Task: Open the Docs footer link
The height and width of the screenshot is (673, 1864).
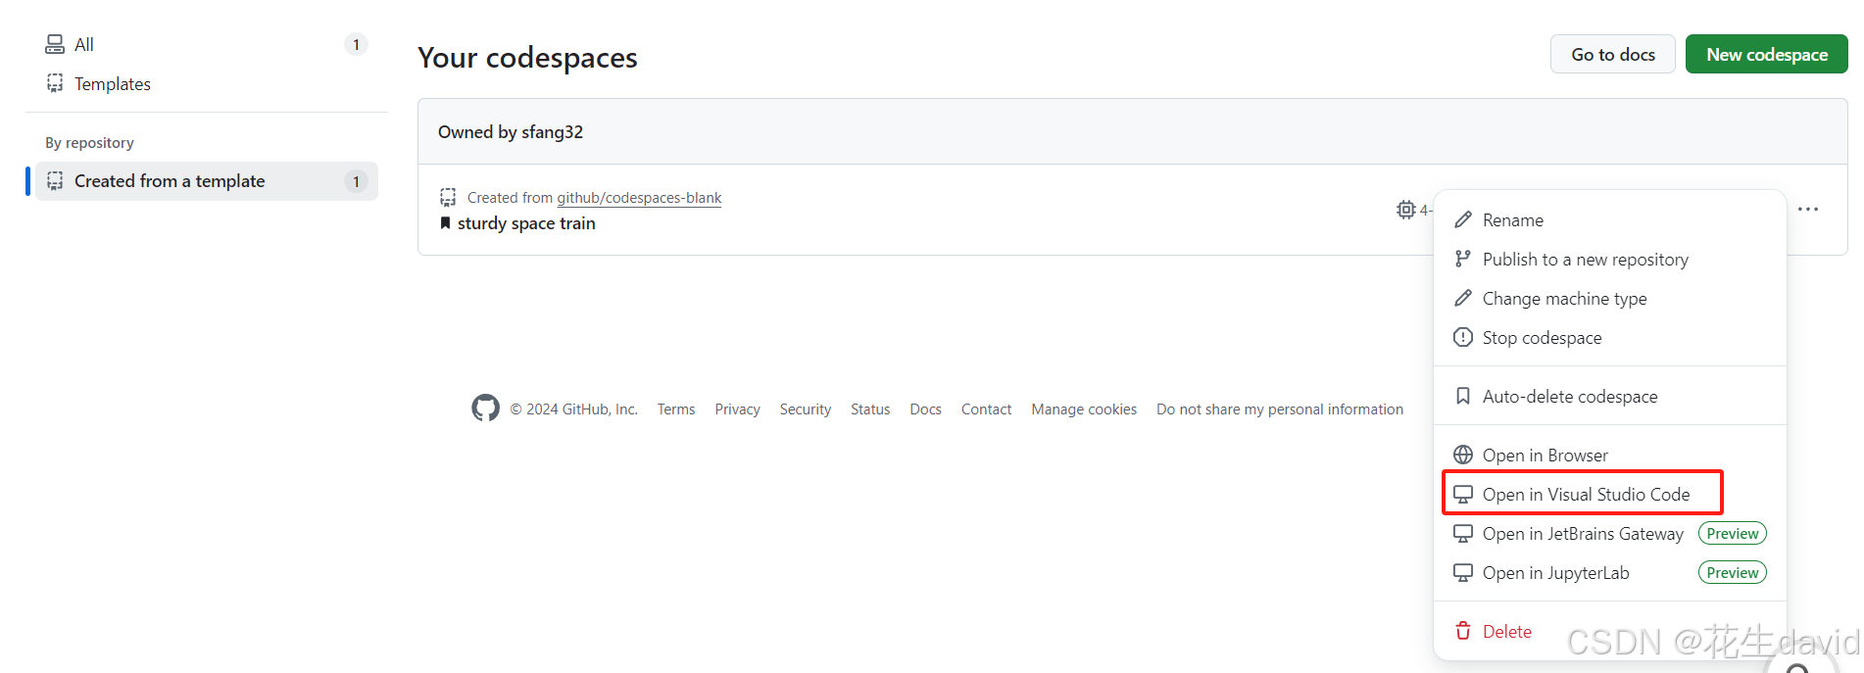Action: (x=925, y=409)
